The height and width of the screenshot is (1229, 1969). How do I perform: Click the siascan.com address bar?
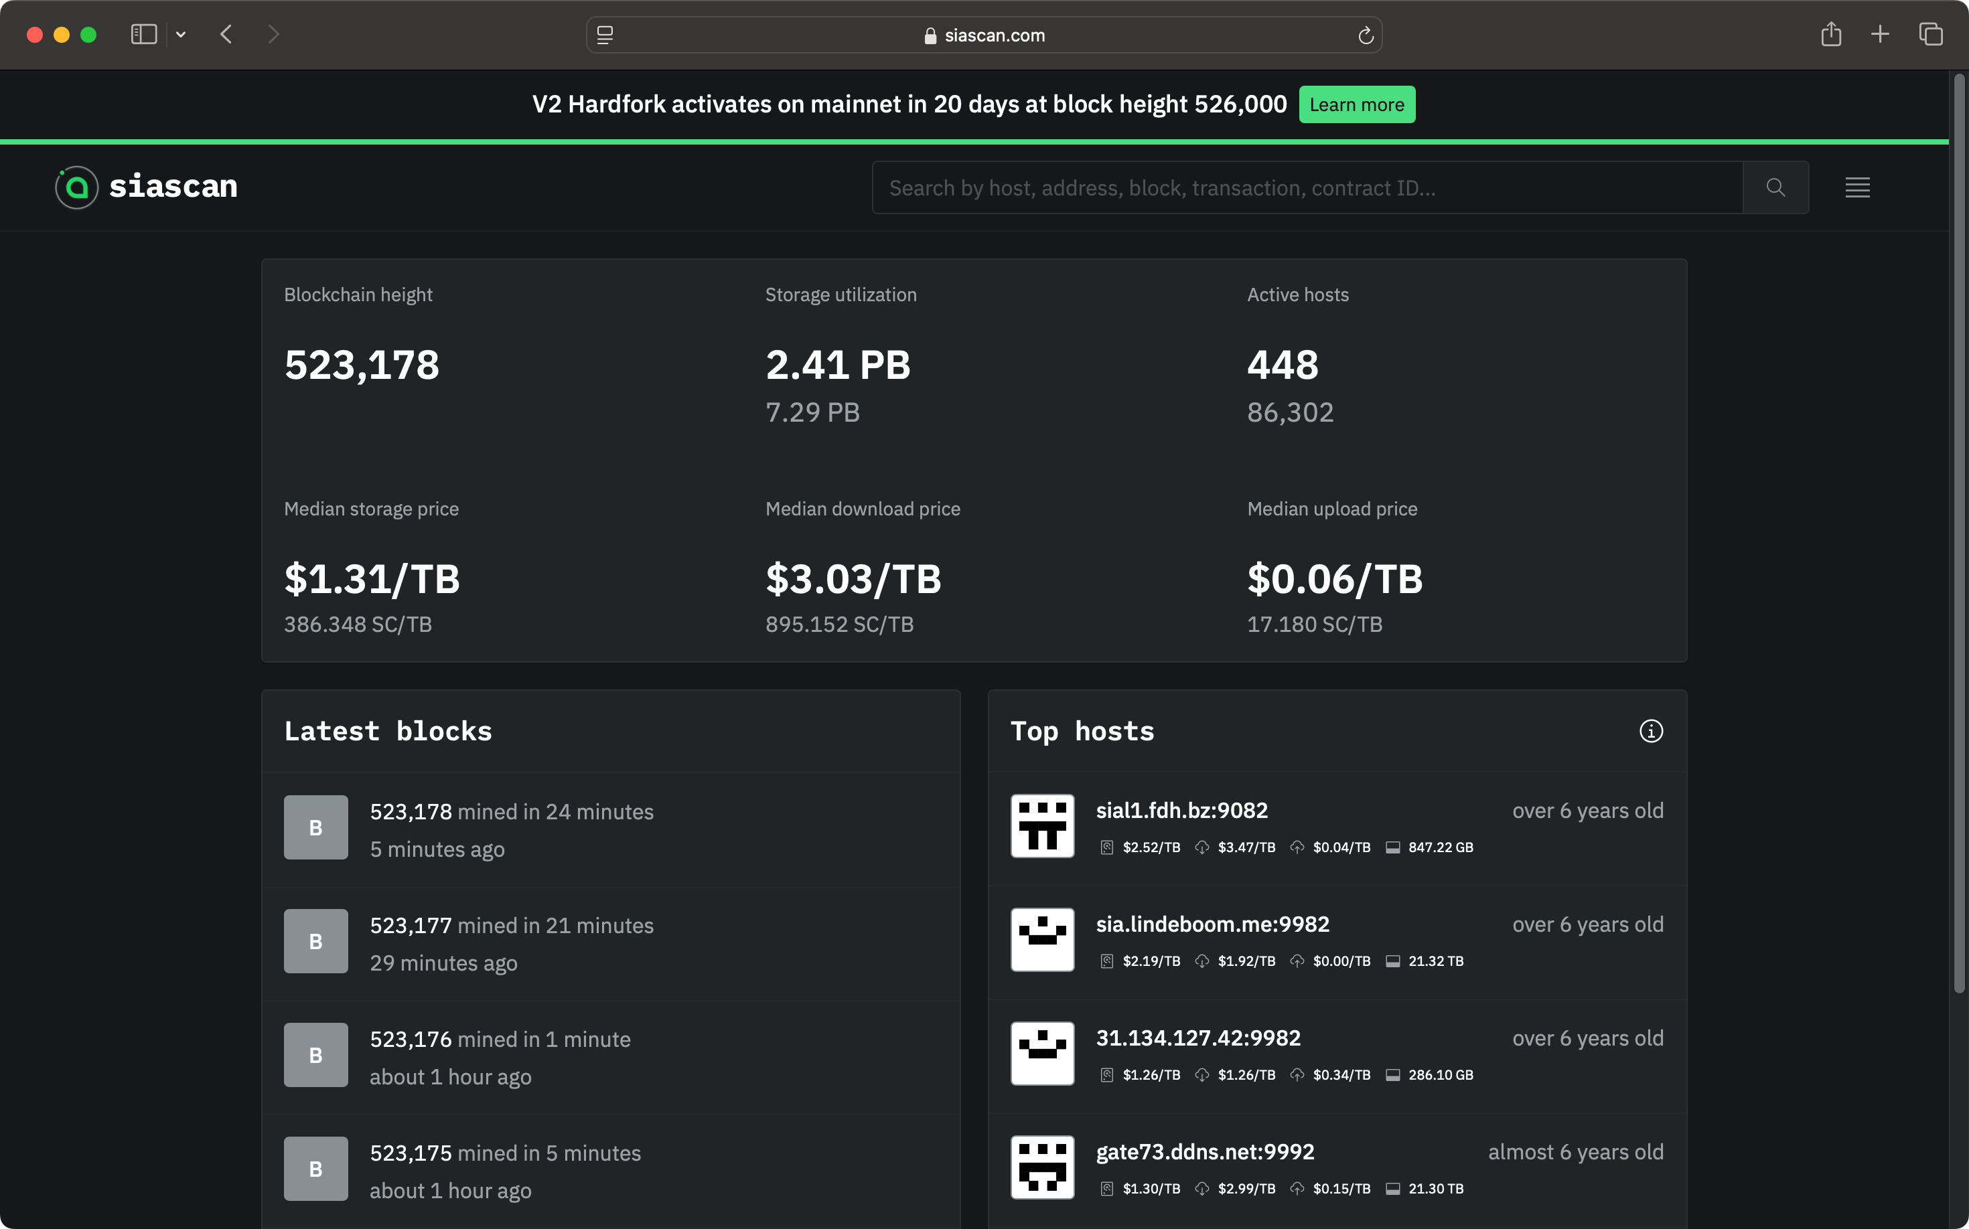(984, 35)
